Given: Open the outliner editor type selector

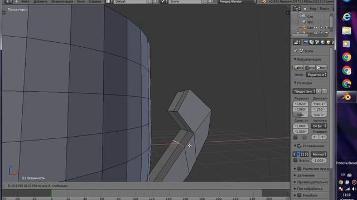Looking at the screenshot, I should point(297,9).
